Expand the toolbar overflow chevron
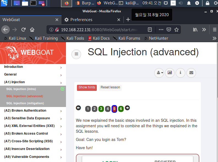This screenshot has height=162, width=218. click(204, 30)
